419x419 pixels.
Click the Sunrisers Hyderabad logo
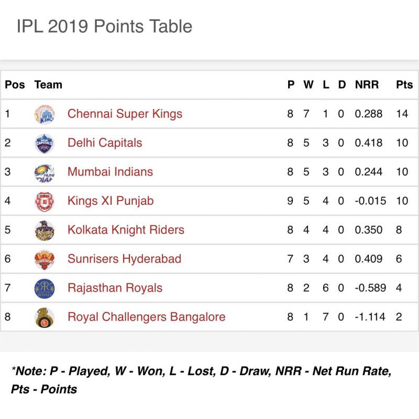[x=45, y=259]
